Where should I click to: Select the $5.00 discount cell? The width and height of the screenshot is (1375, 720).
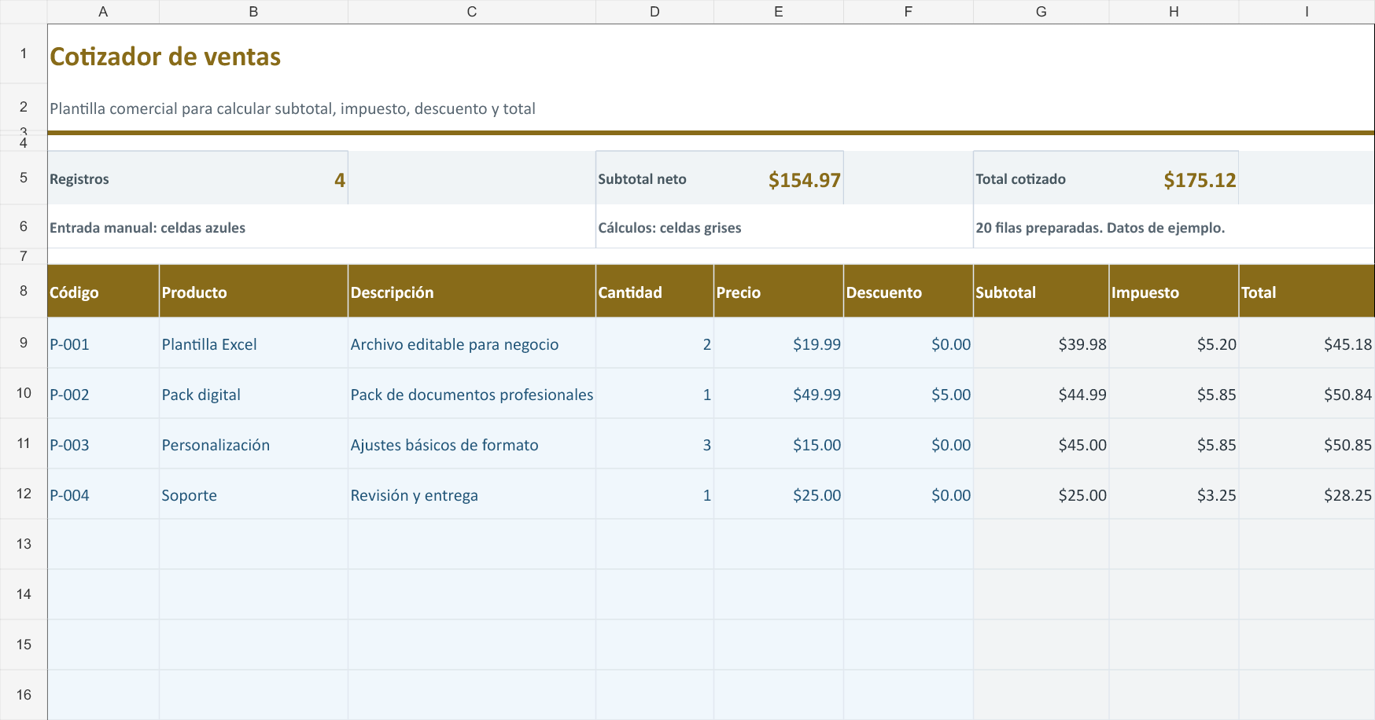[x=909, y=394]
